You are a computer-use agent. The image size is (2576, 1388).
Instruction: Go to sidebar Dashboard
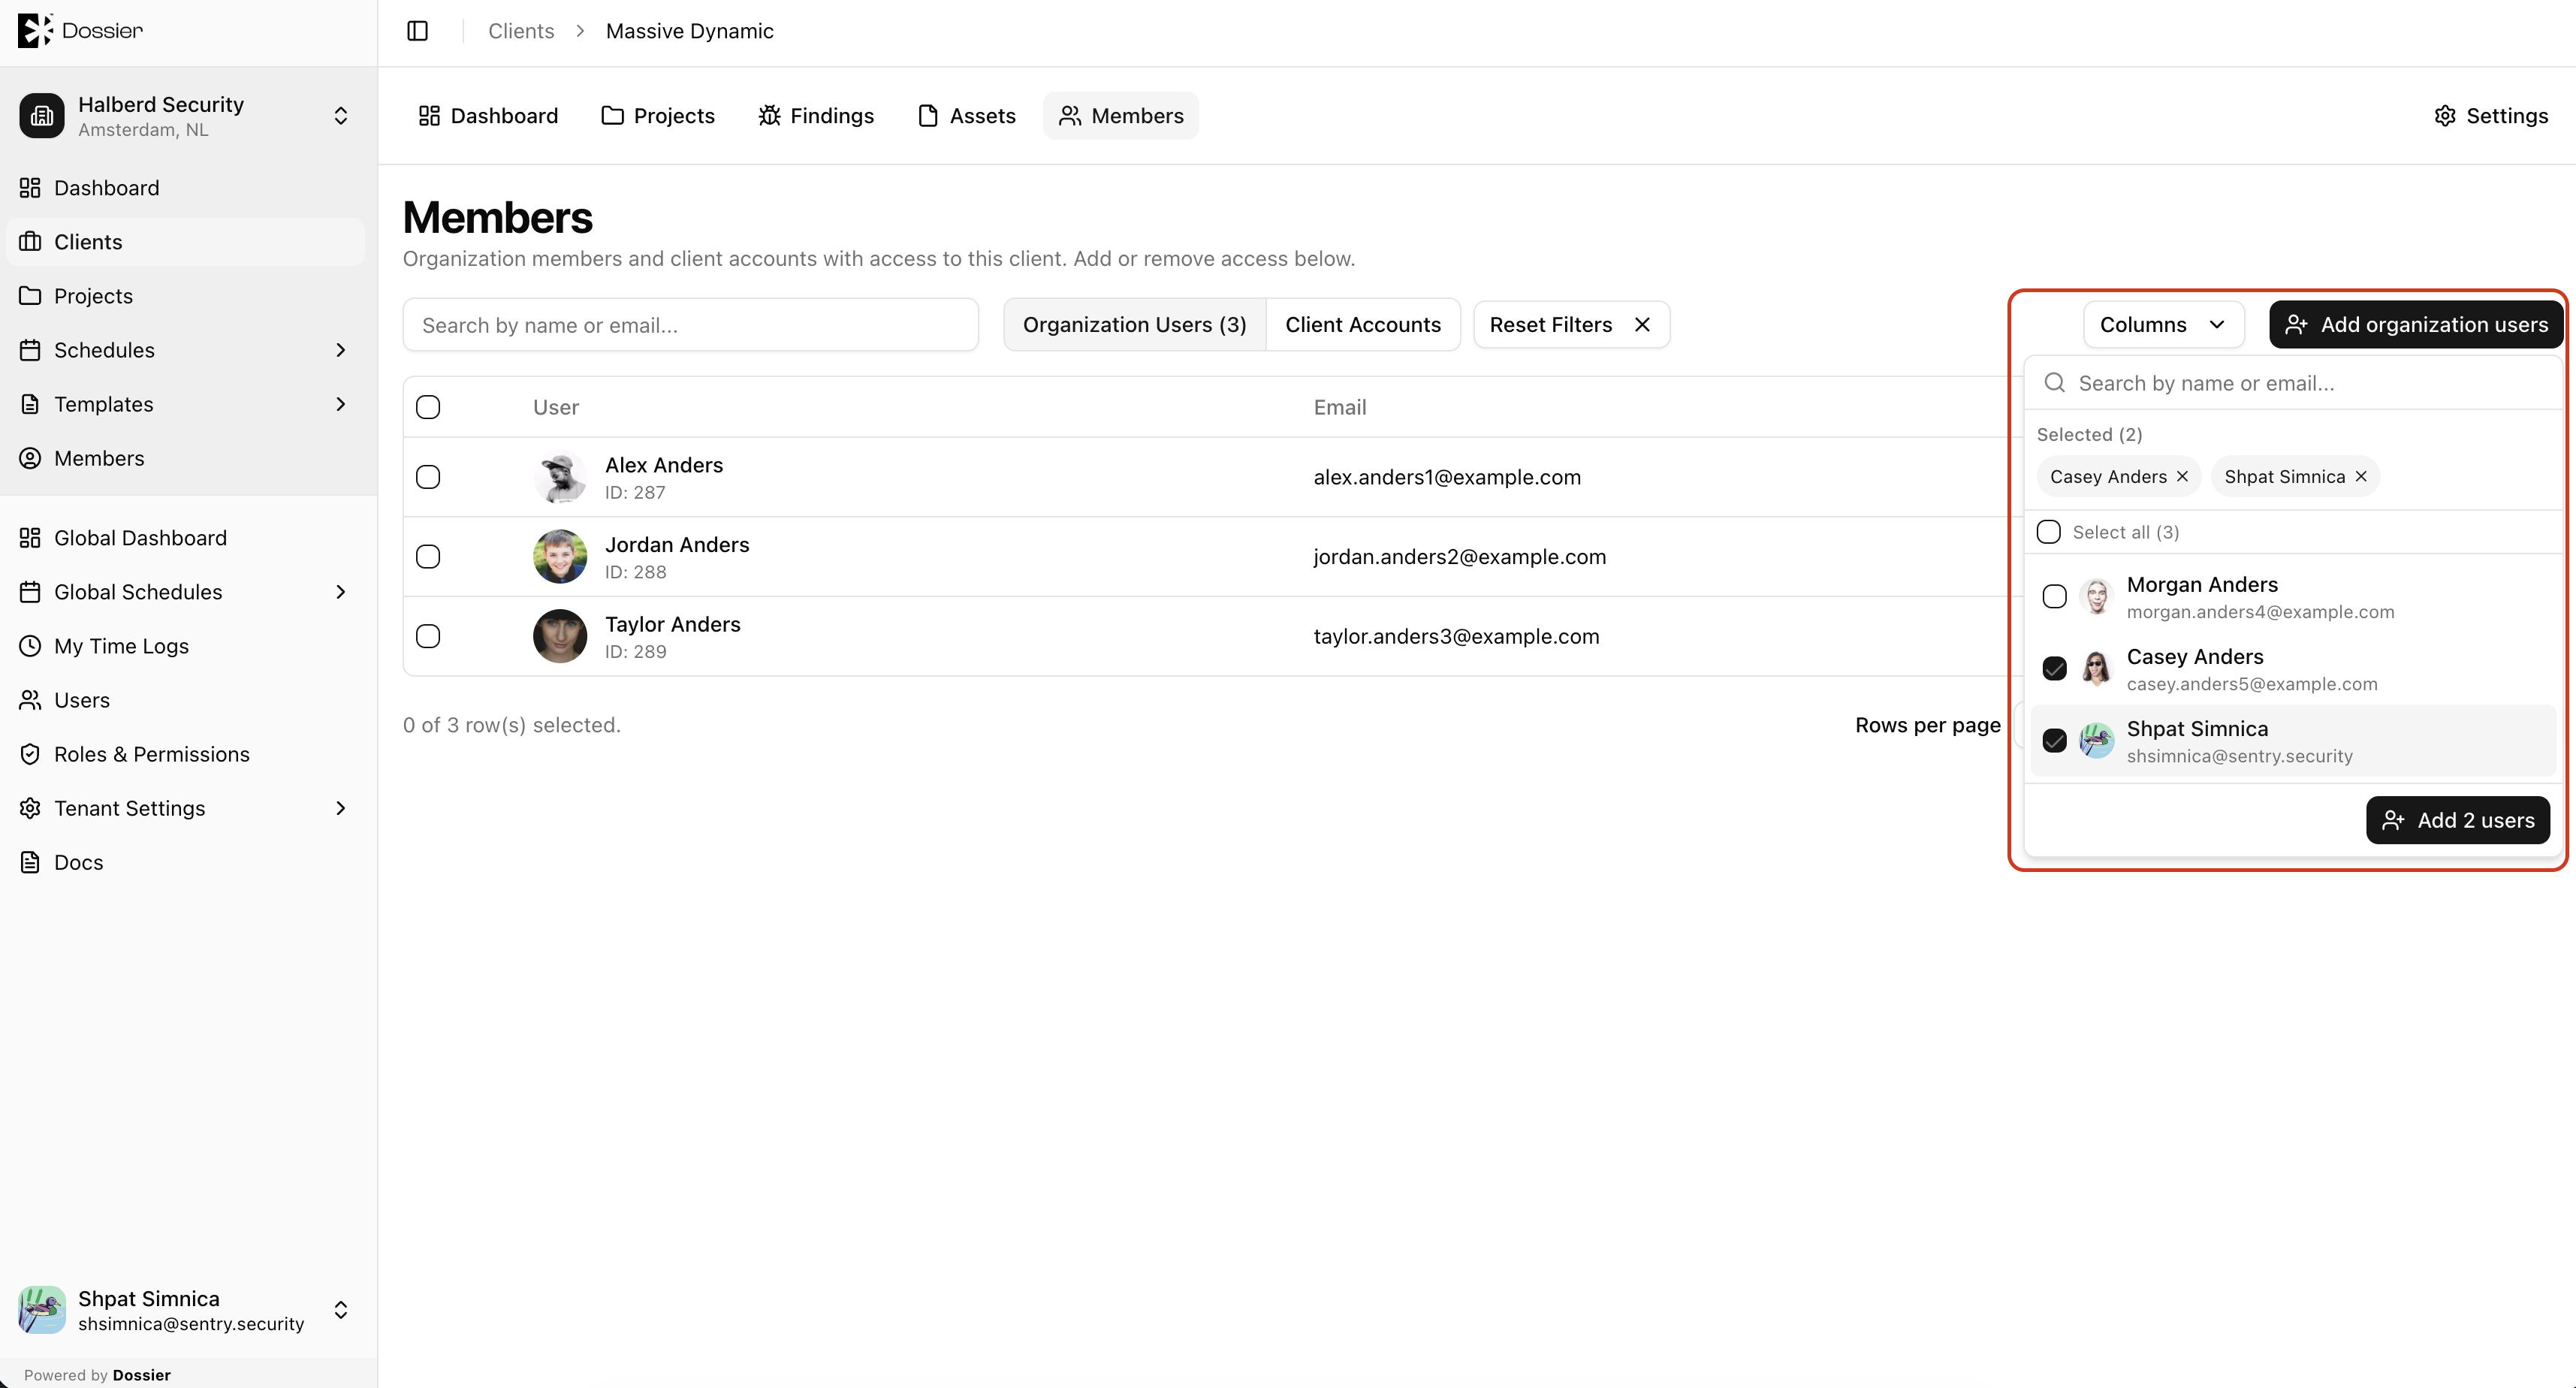(185, 188)
